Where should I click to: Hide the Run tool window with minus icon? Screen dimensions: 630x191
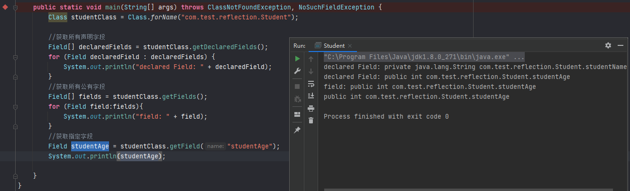tap(620, 45)
